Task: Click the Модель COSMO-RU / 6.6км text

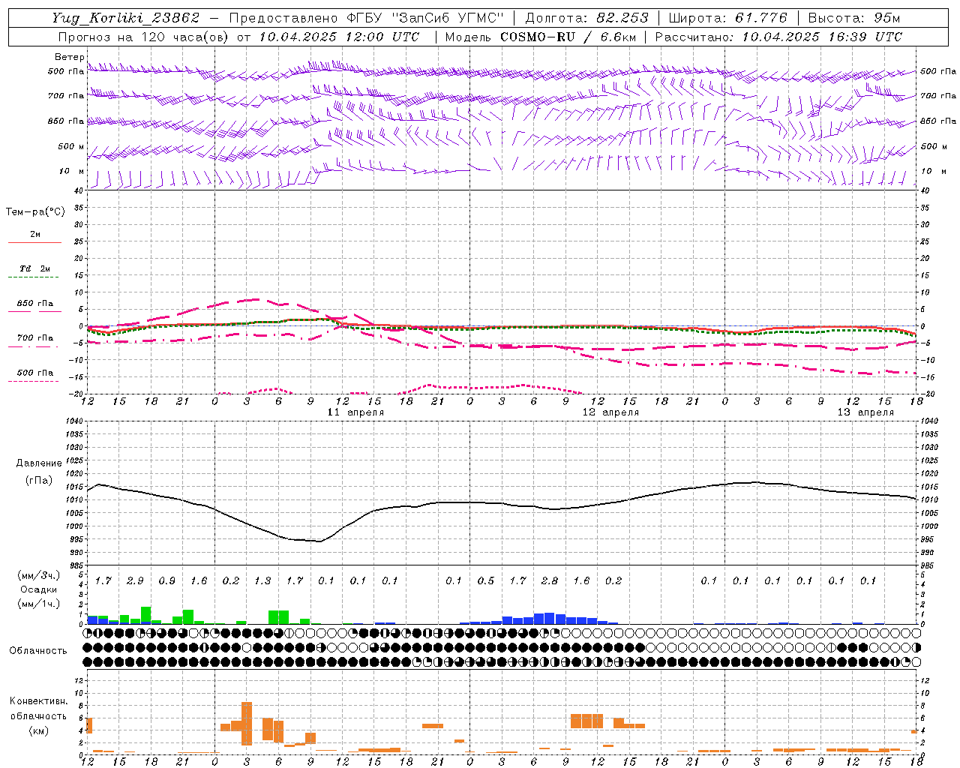Action: coord(540,37)
